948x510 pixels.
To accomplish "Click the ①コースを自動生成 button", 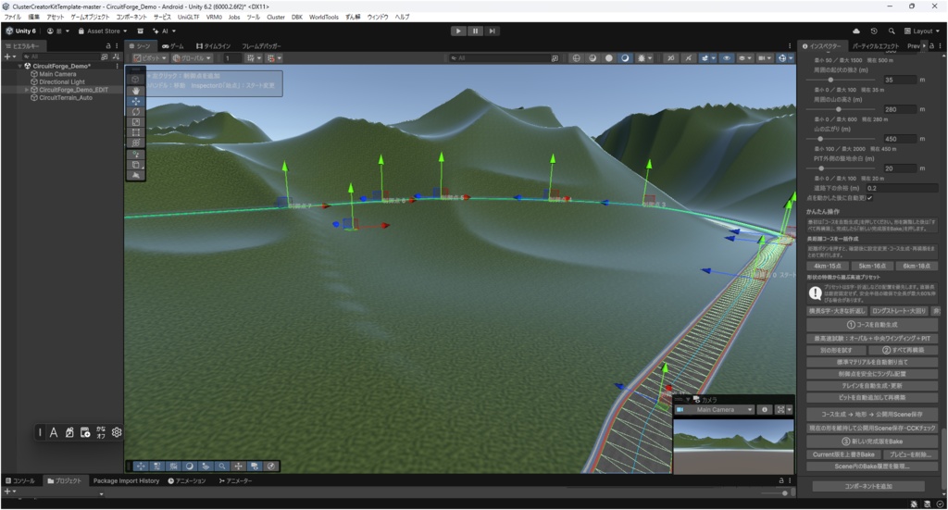I will pyautogui.click(x=872, y=325).
